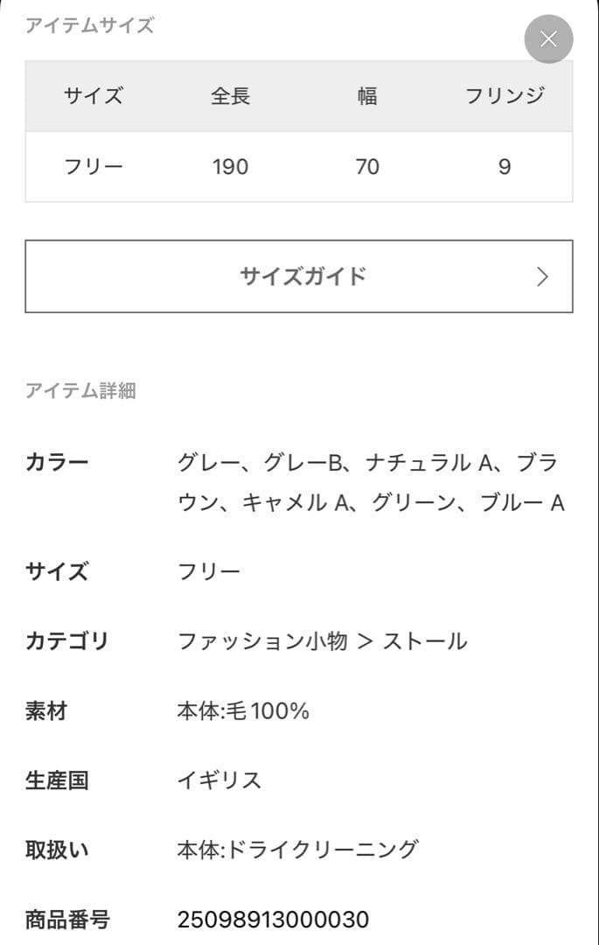Click the chevron next to サイズガイド
This screenshot has width=599, height=945.
tap(540, 276)
